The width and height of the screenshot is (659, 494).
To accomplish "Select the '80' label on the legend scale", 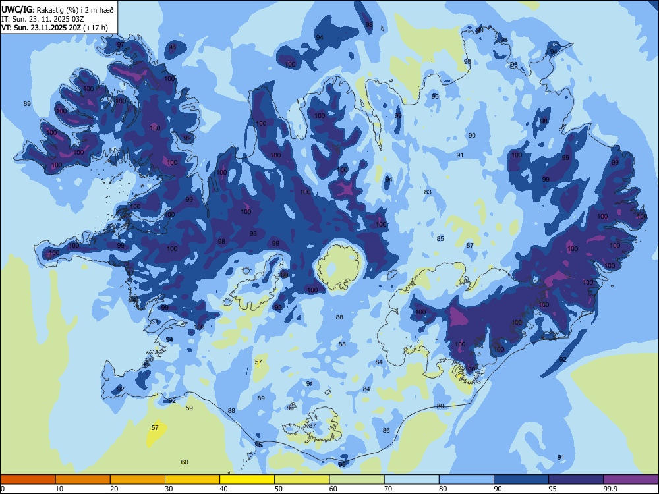I will pyautogui.click(x=443, y=489).
